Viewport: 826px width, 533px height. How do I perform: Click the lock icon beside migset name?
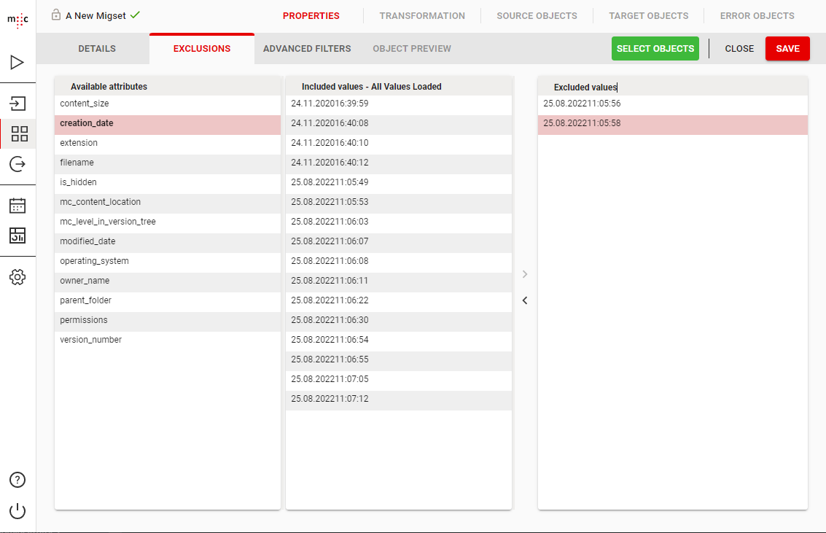point(56,15)
